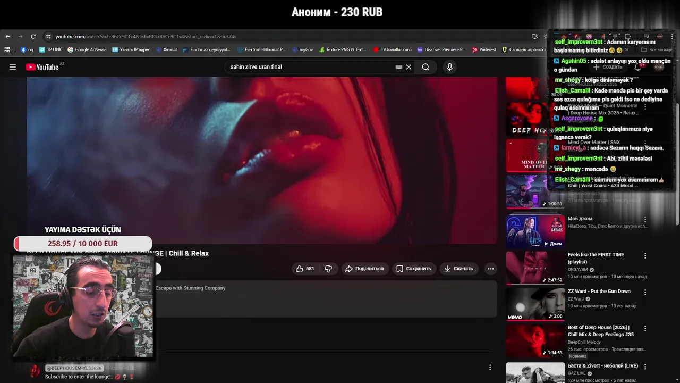Clear the search query with X
Viewport: 680px width, 383px height.
pos(409,67)
